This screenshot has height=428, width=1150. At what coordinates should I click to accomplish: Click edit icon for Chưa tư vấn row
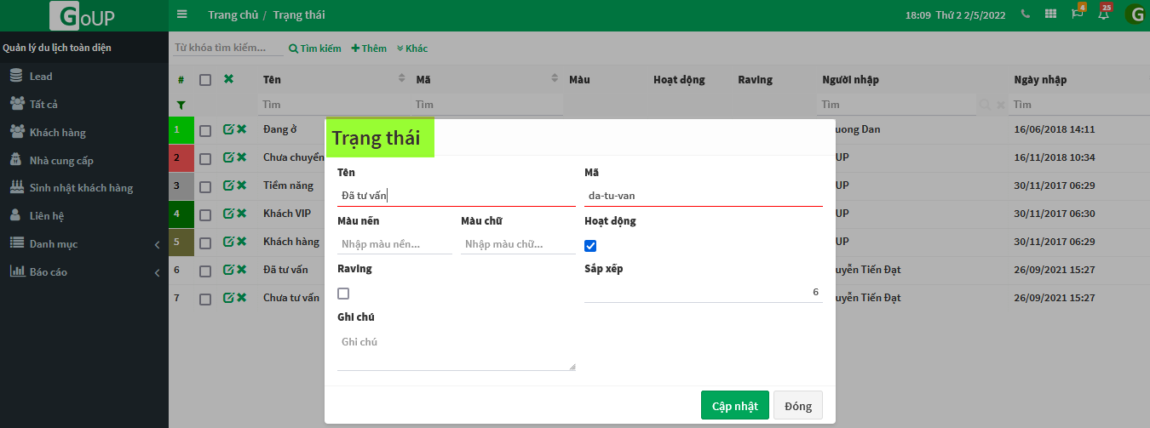tap(227, 298)
